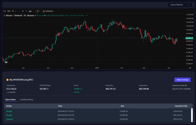This screenshot has height=125, width=196.
Task: Select the candlestick chart type icon
Action: pos(26,11)
